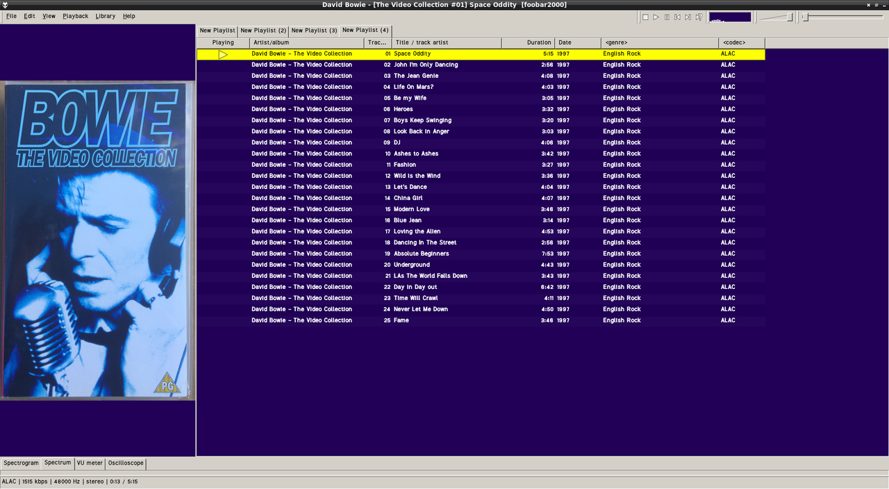Screen dimensions: 889x489
Task: Click the Random playback icon
Action: point(699,17)
